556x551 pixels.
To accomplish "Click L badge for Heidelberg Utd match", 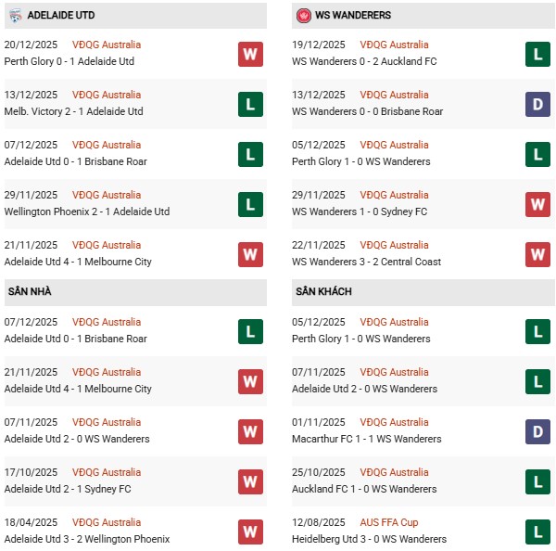I will point(537,532).
